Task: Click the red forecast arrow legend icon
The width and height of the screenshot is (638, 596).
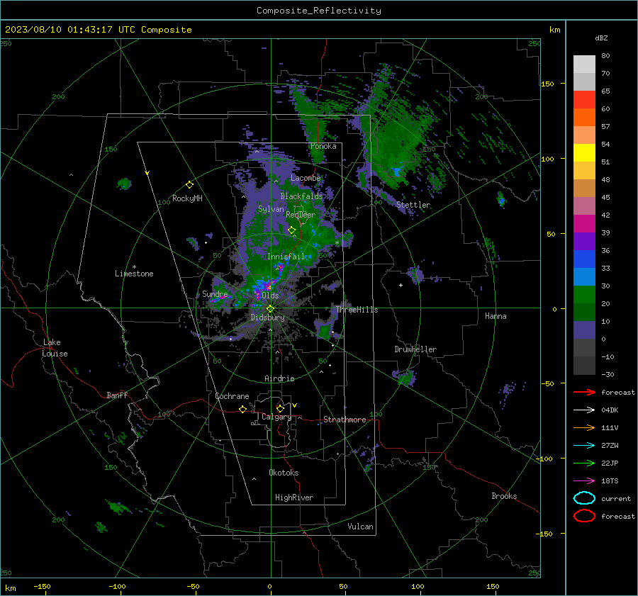Action: (584, 392)
